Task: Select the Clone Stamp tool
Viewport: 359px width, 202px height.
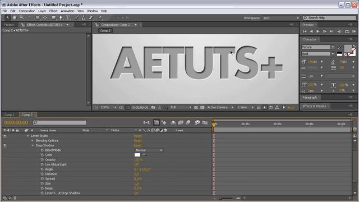Action: click(84, 17)
